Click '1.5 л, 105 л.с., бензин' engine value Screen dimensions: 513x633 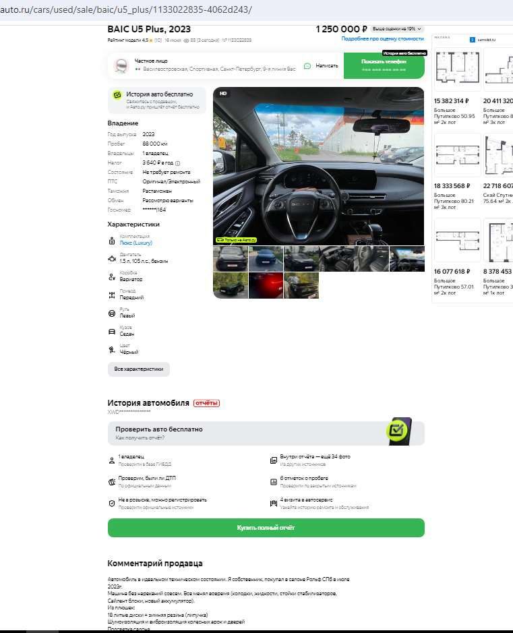pyautogui.click(x=144, y=261)
